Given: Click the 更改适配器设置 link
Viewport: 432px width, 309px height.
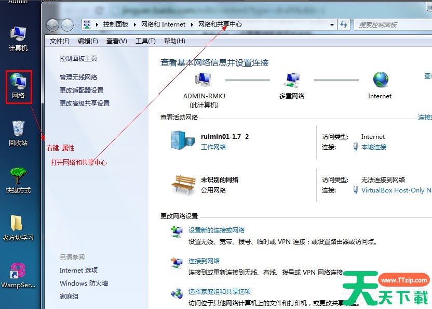Looking at the screenshot, I should [x=82, y=90].
